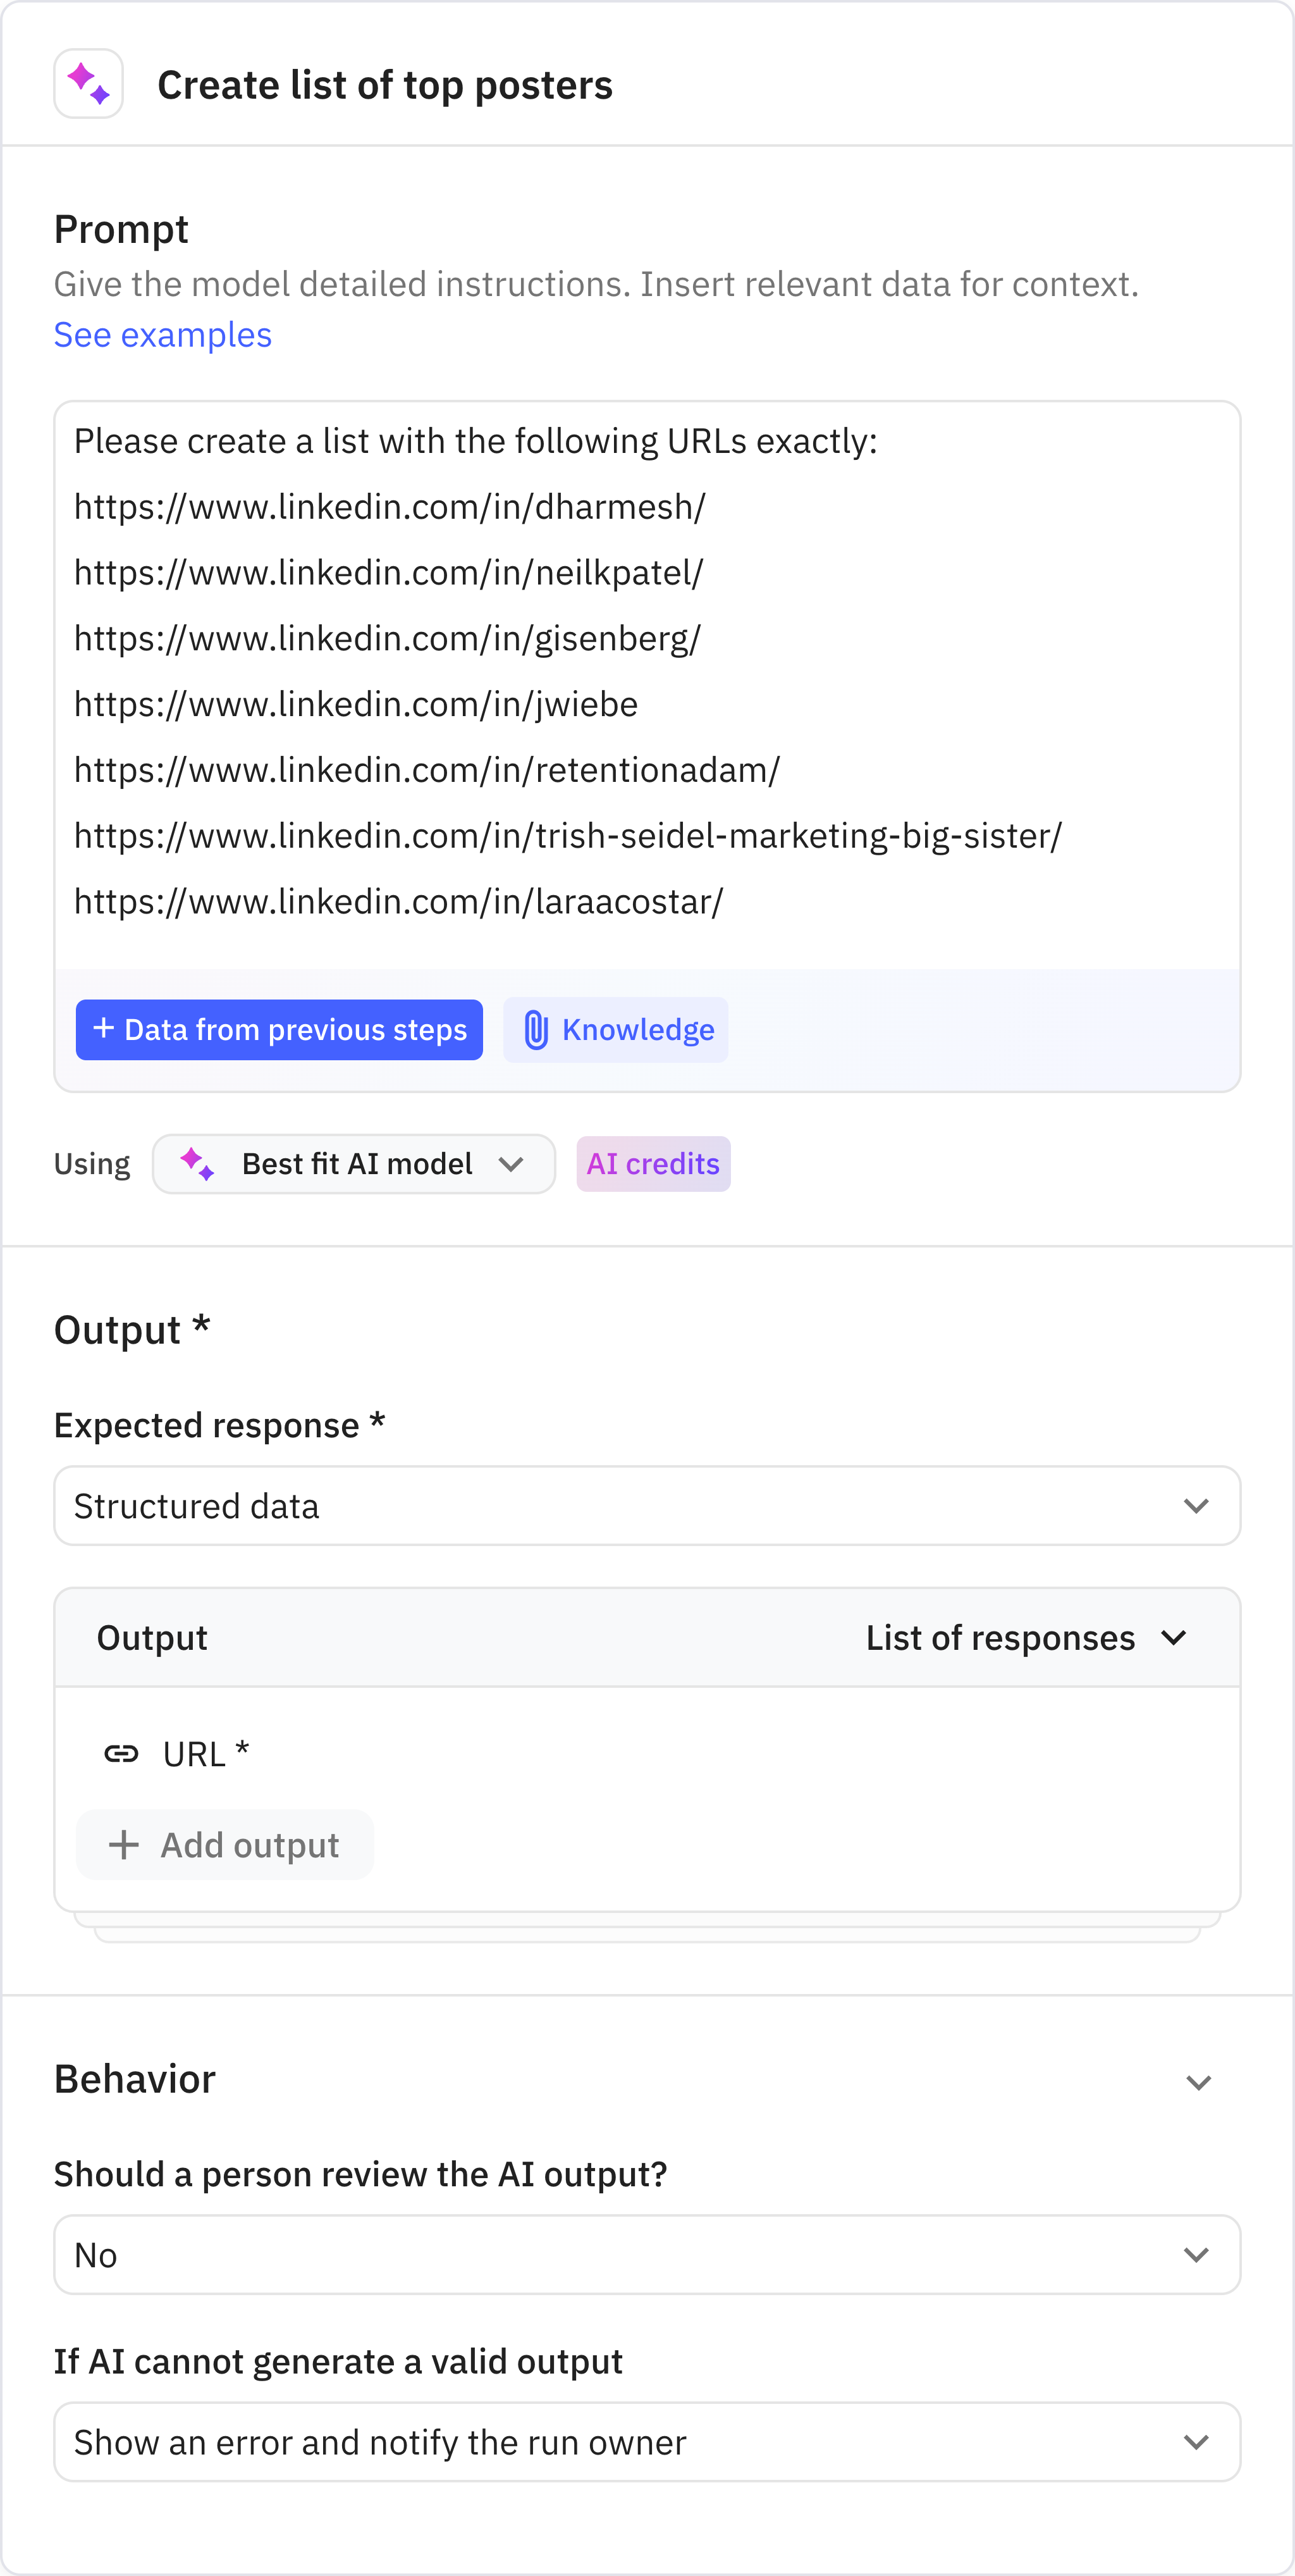Click the Data from previous steps button
This screenshot has height=2576, width=1295.
coord(279,1030)
